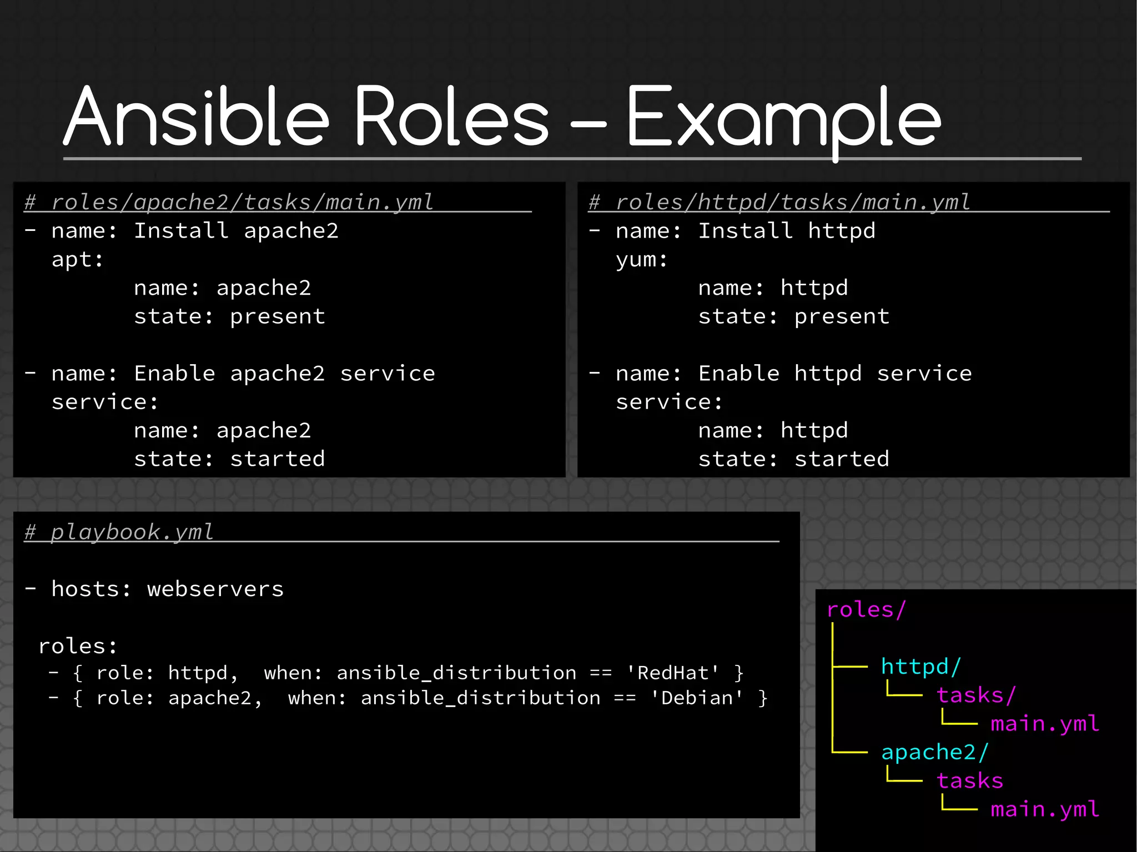Click tasks/ folder under httpd
Screen dimensions: 1137x852
[976, 695]
